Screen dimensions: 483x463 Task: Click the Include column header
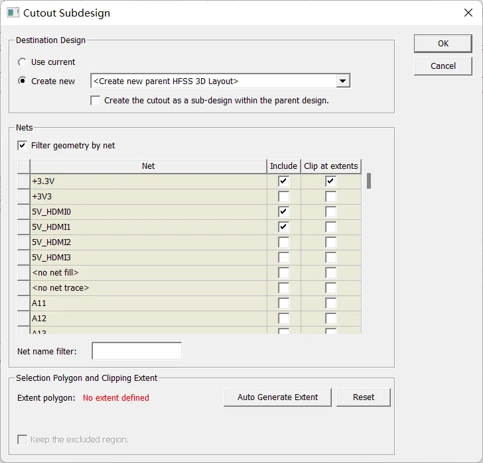tap(283, 166)
